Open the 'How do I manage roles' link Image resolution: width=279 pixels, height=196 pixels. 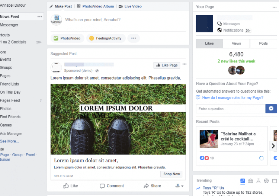point(232,97)
